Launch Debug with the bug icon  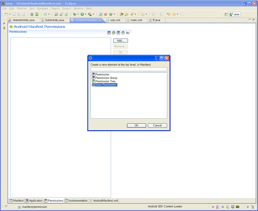tap(75, 14)
